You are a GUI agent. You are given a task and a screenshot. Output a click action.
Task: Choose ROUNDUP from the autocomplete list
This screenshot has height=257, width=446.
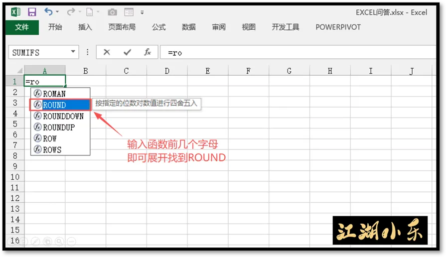point(60,128)
